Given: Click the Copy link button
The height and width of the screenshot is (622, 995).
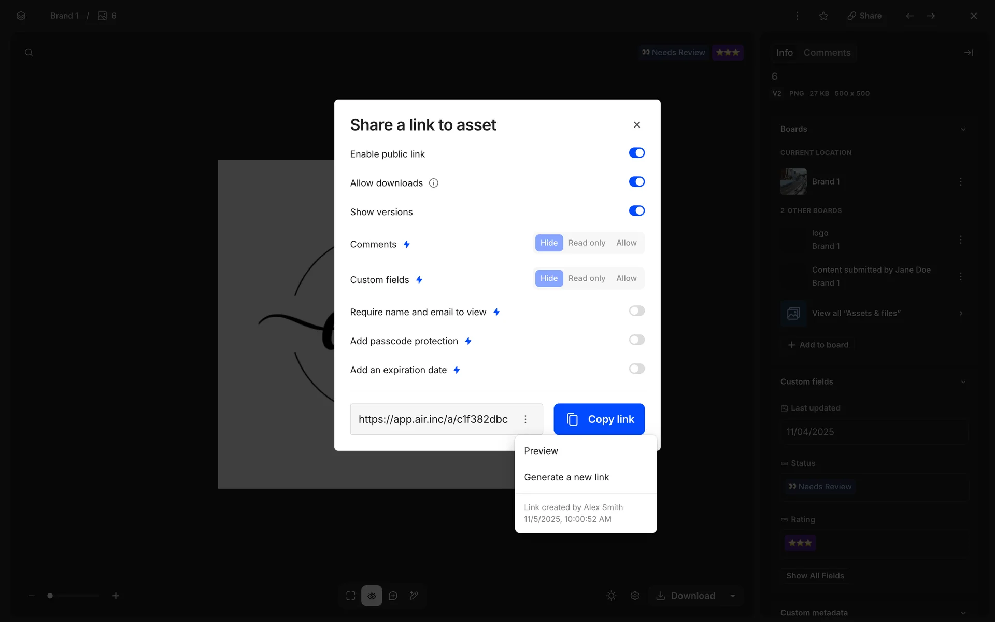Looking at the screenshot, I should pyautogui.click(x=599, y=419).
